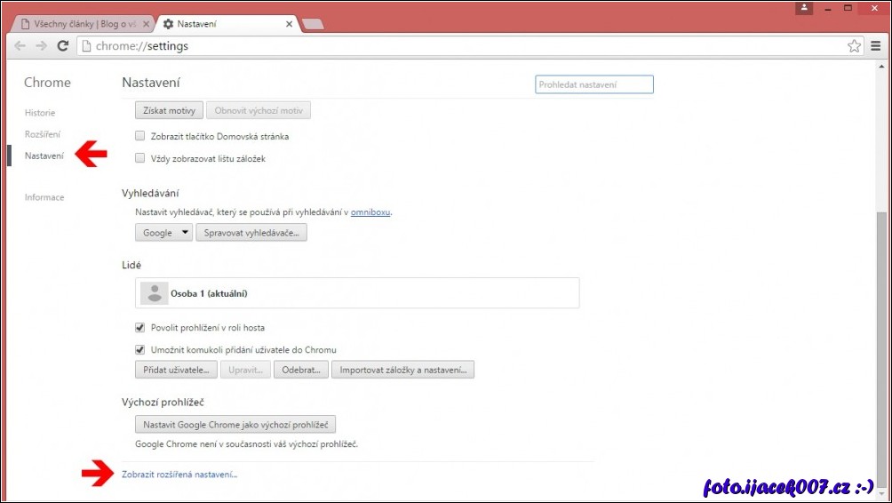
Task: Expand Zobrazit rozšířená nastavení link
Action: [x=179, y=475]
